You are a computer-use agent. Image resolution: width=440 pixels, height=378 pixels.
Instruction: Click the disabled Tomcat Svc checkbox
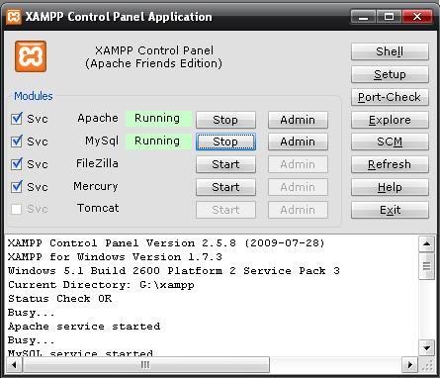[x=17, y=209]
